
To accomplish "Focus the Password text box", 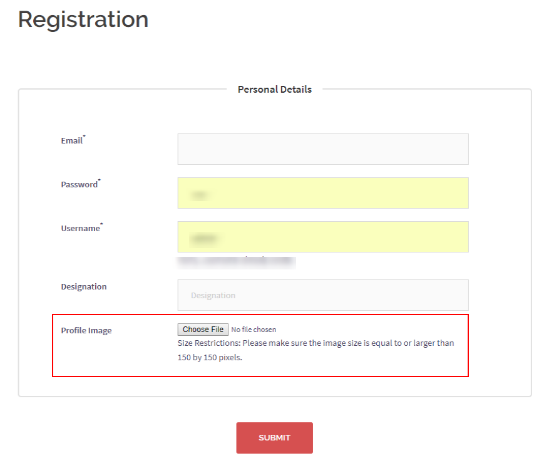I will coord(322,193).
